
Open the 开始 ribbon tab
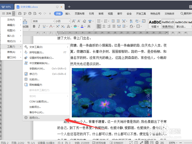pyautogui.click(x=58, y=14)
